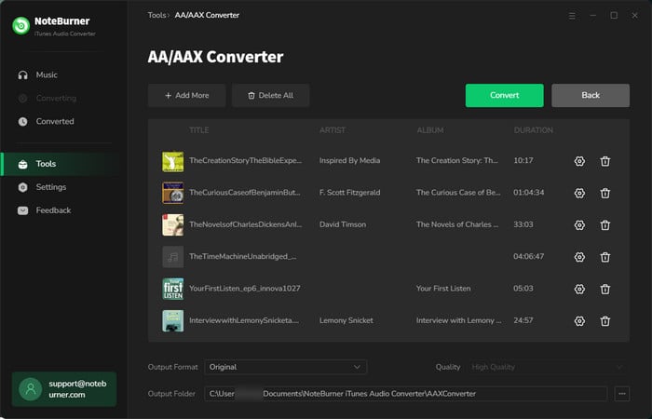The width and height of the screenshot is (652, 419).
Task: Click the ALBUM column header
Action: point(430,130)
